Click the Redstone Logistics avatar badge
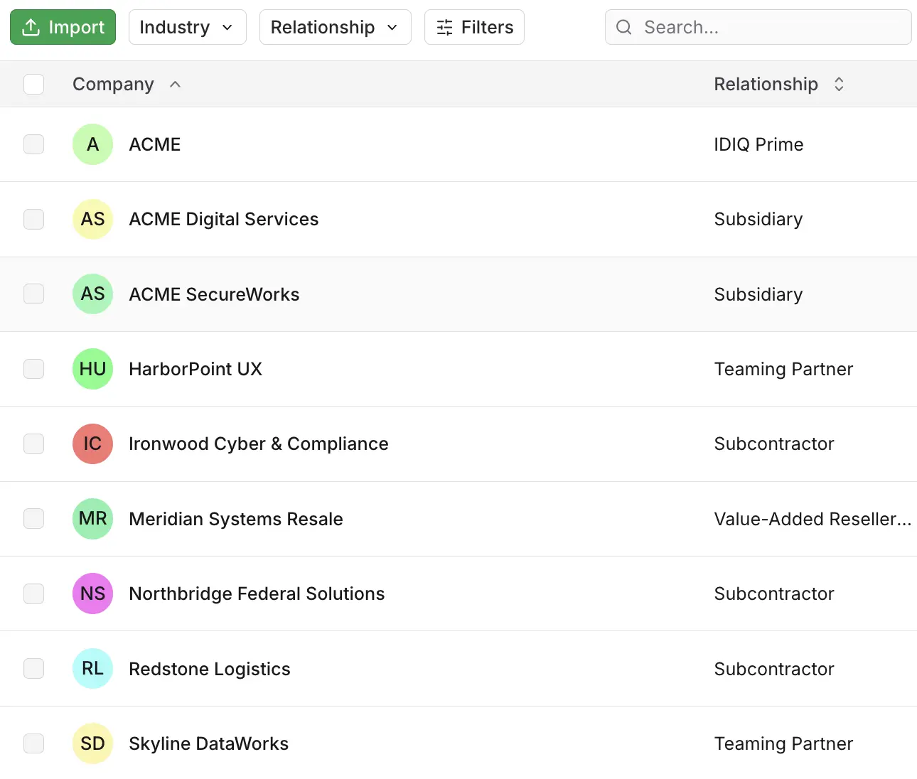 click(92, 668)
